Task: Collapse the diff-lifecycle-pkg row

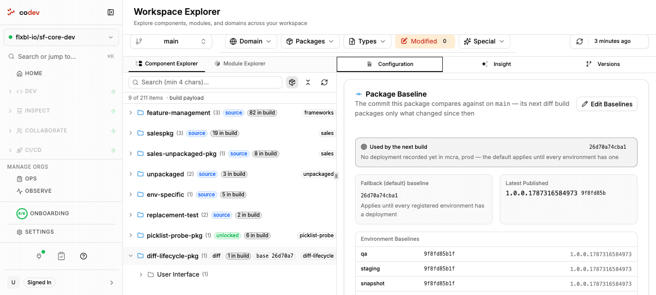Action: [x=131, y=256]
